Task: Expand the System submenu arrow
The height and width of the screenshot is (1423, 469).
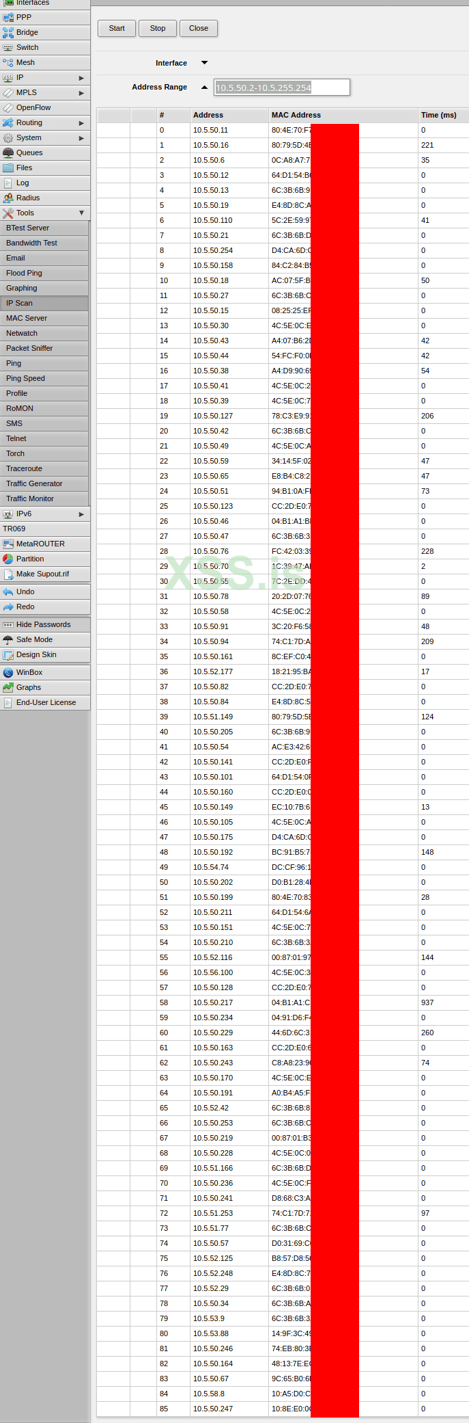Action: pyautogui.click(x=81, y=138)
